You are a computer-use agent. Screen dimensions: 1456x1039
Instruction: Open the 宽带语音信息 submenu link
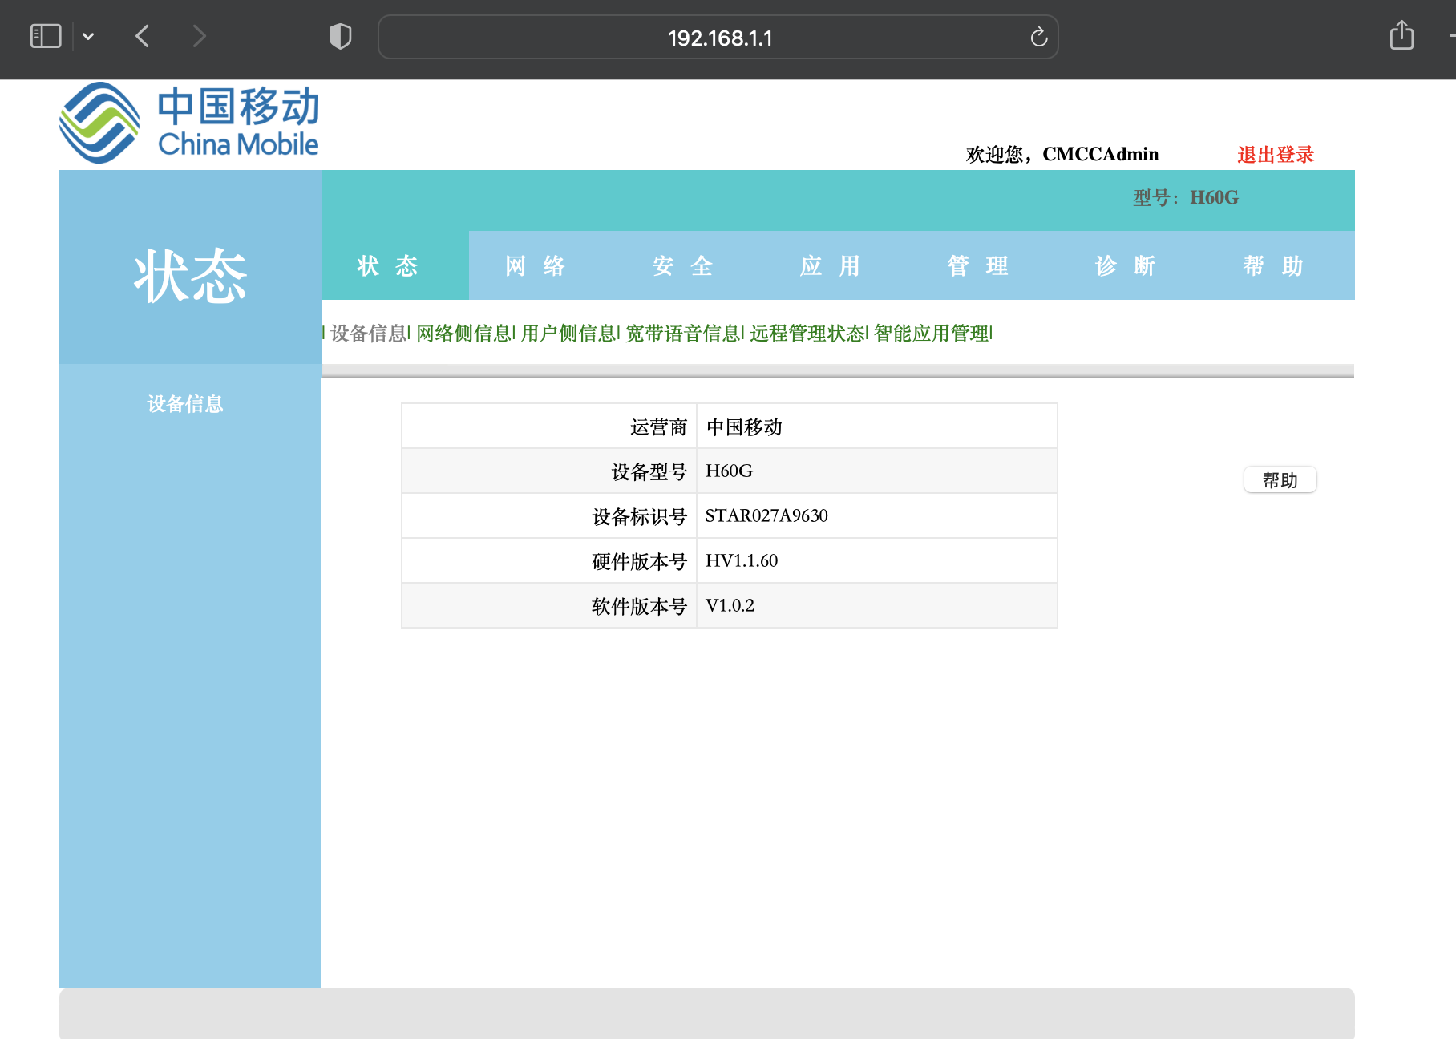[683, 334]
